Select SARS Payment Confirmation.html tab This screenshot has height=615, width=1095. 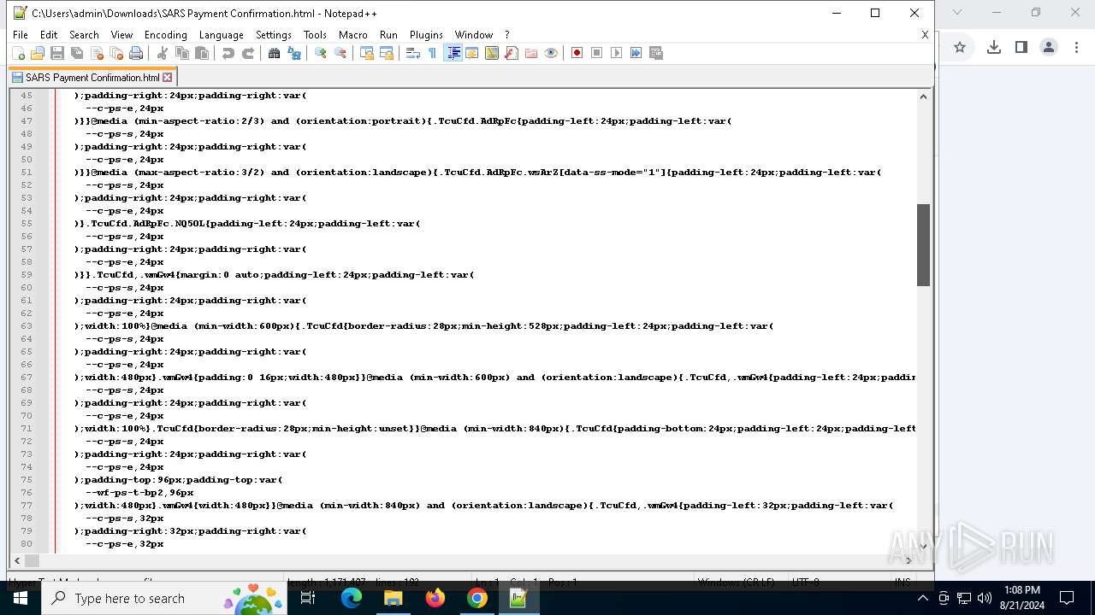[92, 78]
